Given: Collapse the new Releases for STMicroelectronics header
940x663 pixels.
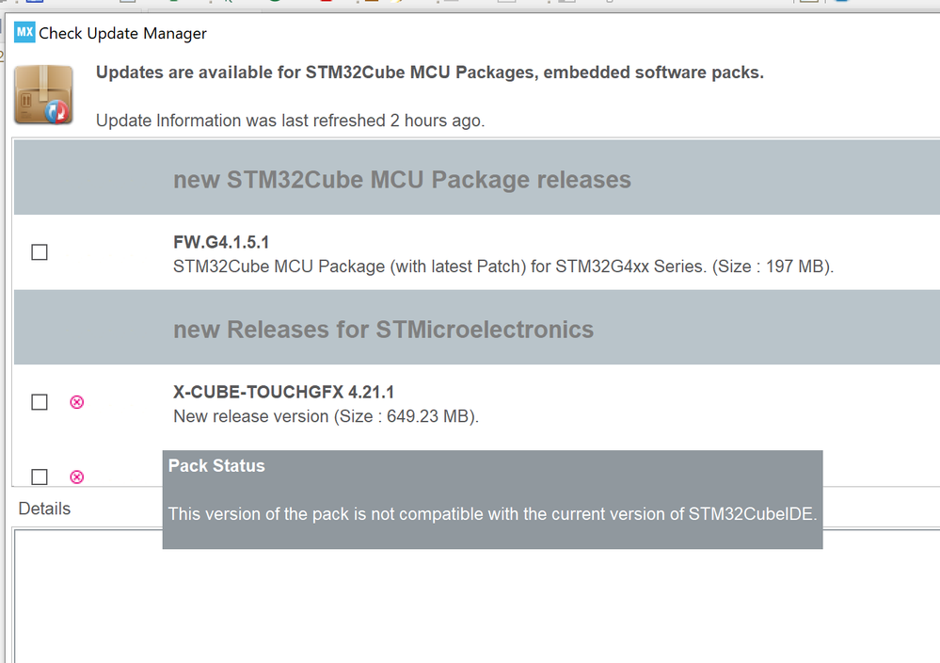Looking at the screenshot, I should tap(477, 328).
